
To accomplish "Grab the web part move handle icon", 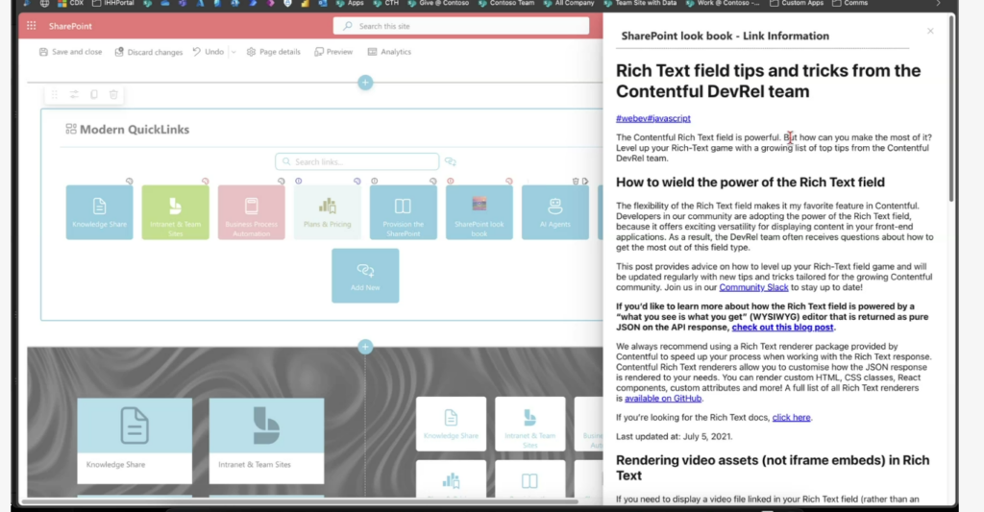I will click(x=55, y=94).
